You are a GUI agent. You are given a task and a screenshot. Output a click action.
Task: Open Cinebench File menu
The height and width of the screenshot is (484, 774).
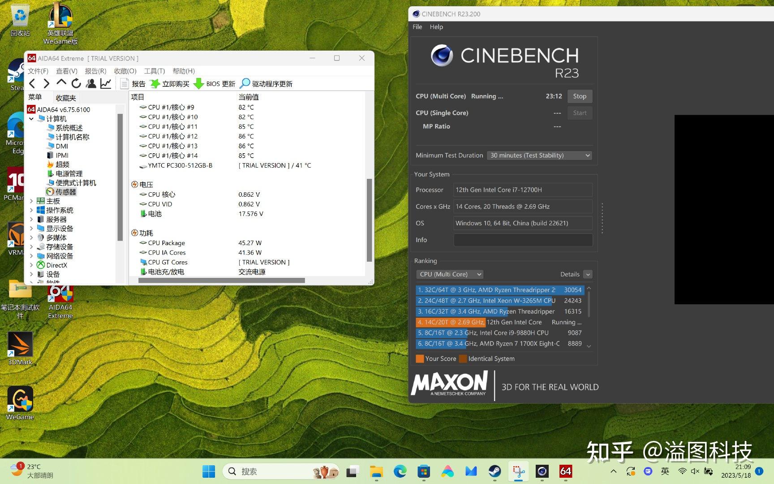(417, 27)
